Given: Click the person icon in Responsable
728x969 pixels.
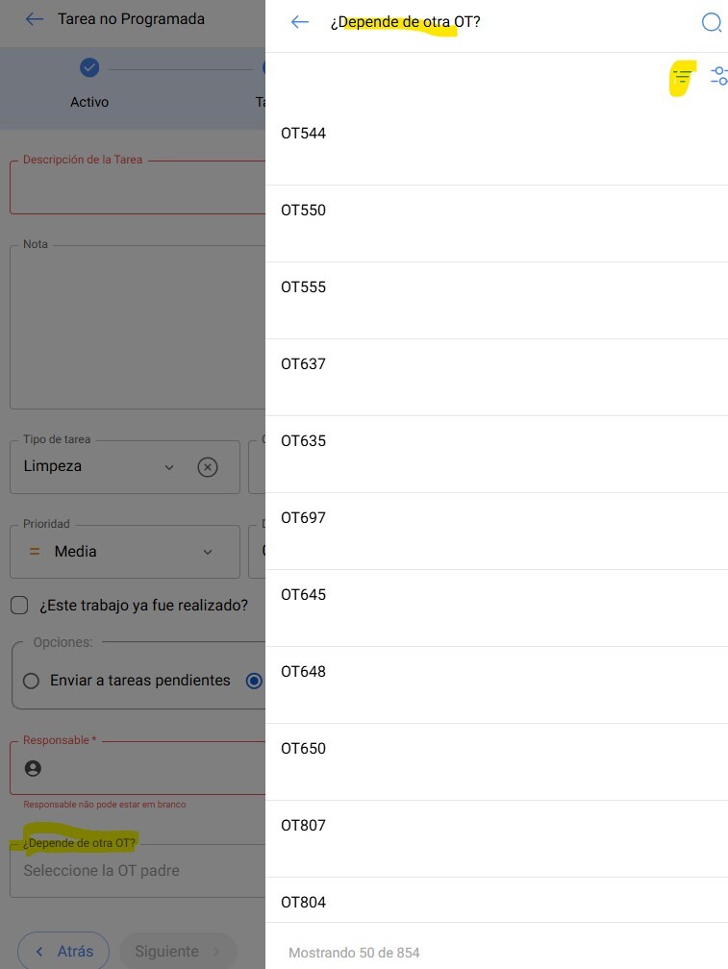Looking at the screenshot, I should 34,768.
